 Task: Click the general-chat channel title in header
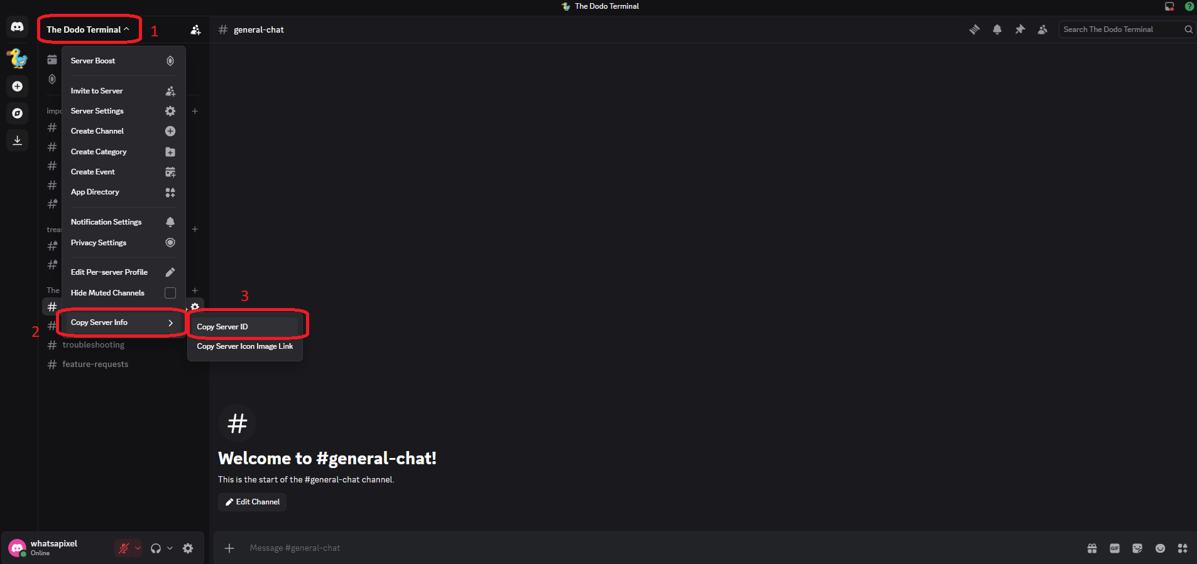coord(259,29)
